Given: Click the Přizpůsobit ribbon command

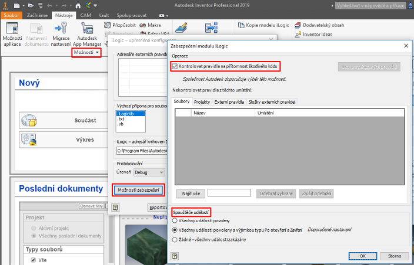Looking at the screenshot, I should [120, 25].
